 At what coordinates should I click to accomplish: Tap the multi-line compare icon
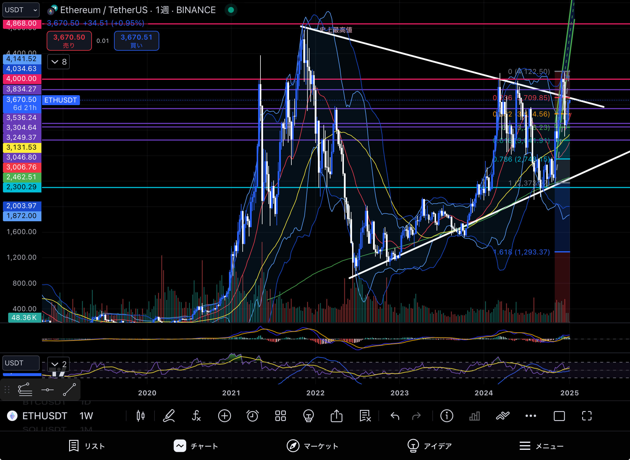503,416
